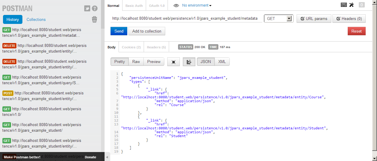Click the Send button
This screenshot has height=161, width=377.
click(x=119, y=31)
